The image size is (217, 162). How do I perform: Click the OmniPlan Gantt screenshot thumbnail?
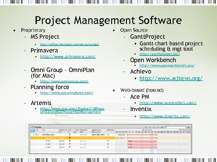tap(110, 139)
